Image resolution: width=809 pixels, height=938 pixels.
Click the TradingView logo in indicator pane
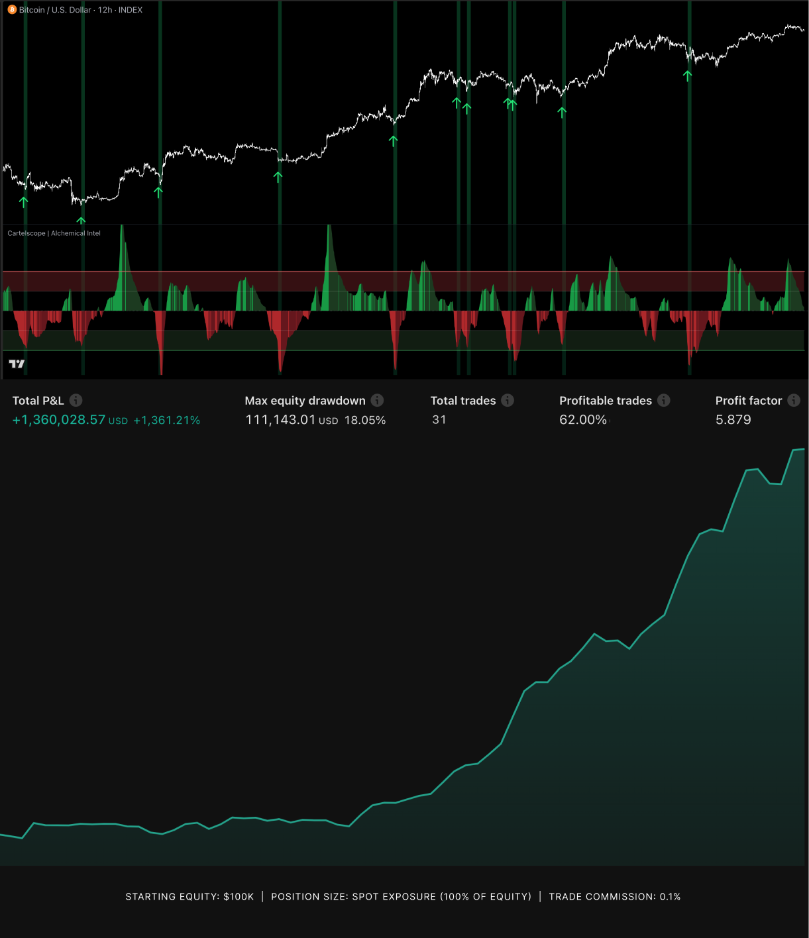[17, 364]
